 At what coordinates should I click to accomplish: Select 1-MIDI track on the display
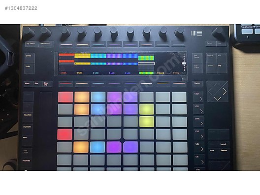[x=64, y=73]
